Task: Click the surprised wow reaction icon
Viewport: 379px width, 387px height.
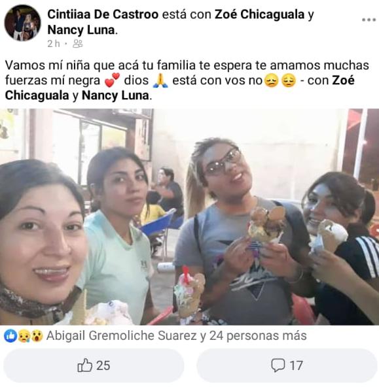Action: pos(37,336)
